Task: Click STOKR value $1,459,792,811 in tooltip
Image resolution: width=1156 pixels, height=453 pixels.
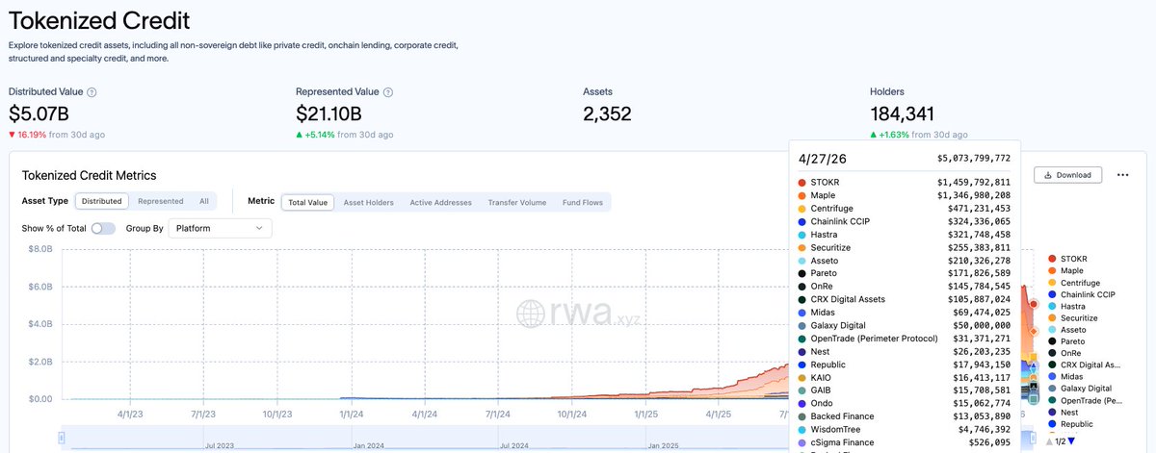Action: pos(974,182)
